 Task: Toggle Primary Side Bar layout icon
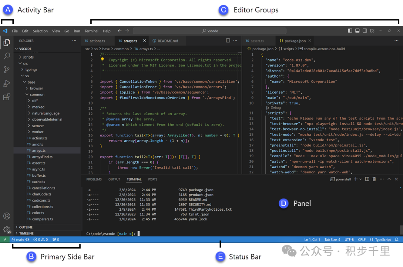pyautogui.click(x=350, y=31)
